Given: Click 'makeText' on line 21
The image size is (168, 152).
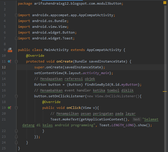Looking at the screenshot, I should pyautogui.click(x=71, y=119).
